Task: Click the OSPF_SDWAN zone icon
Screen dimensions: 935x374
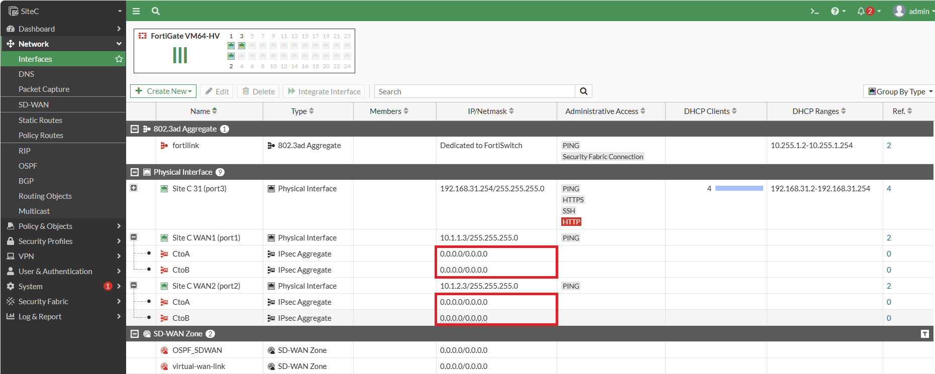Action: (164, 350)
